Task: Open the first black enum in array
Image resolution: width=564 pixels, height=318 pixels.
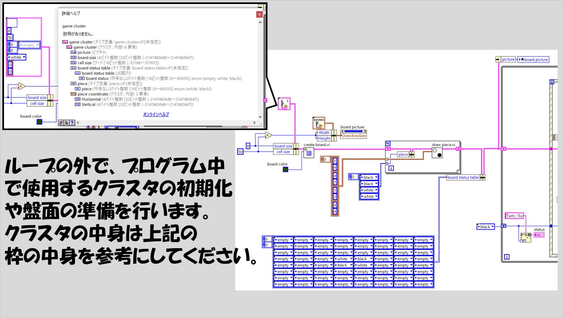Action: [368, 177]
